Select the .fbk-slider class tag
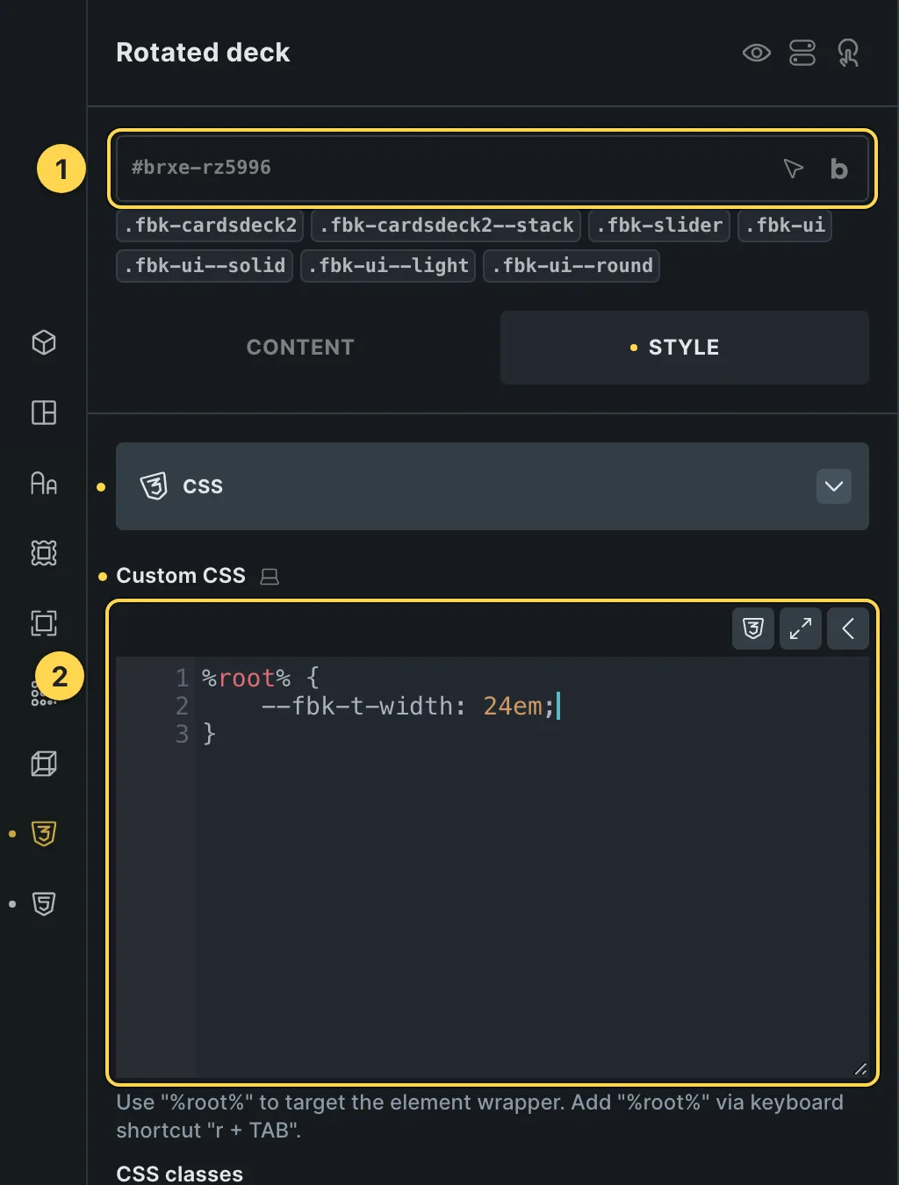Viewport: 899px width, 1185px height. tap(659, 226)
